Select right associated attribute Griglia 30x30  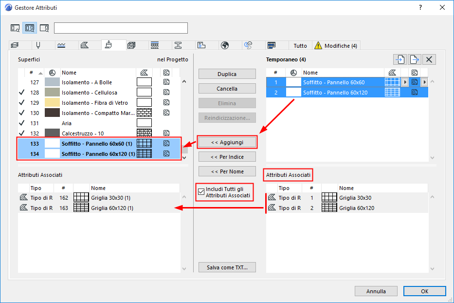coord(347,198)
